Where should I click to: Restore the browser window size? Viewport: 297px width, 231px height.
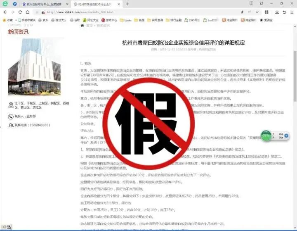coord(282,3)
